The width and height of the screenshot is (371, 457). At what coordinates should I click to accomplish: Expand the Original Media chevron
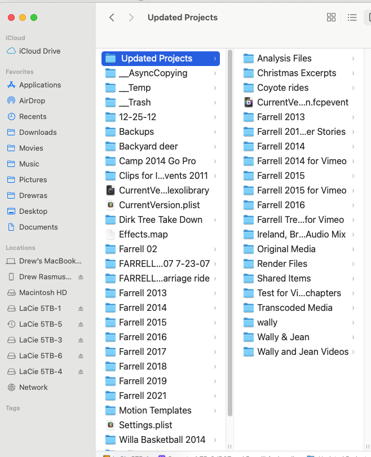coord(353,249)
